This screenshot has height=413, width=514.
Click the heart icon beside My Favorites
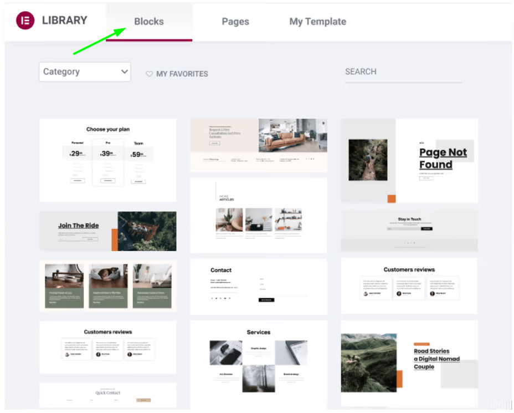pos(149,74)
